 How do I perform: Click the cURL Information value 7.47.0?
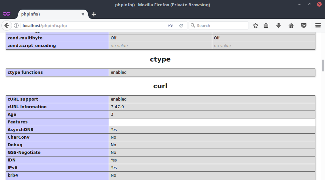click(117, 107)
